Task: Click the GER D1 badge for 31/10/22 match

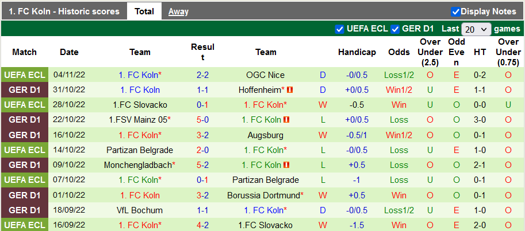Action: click(24, 90)
